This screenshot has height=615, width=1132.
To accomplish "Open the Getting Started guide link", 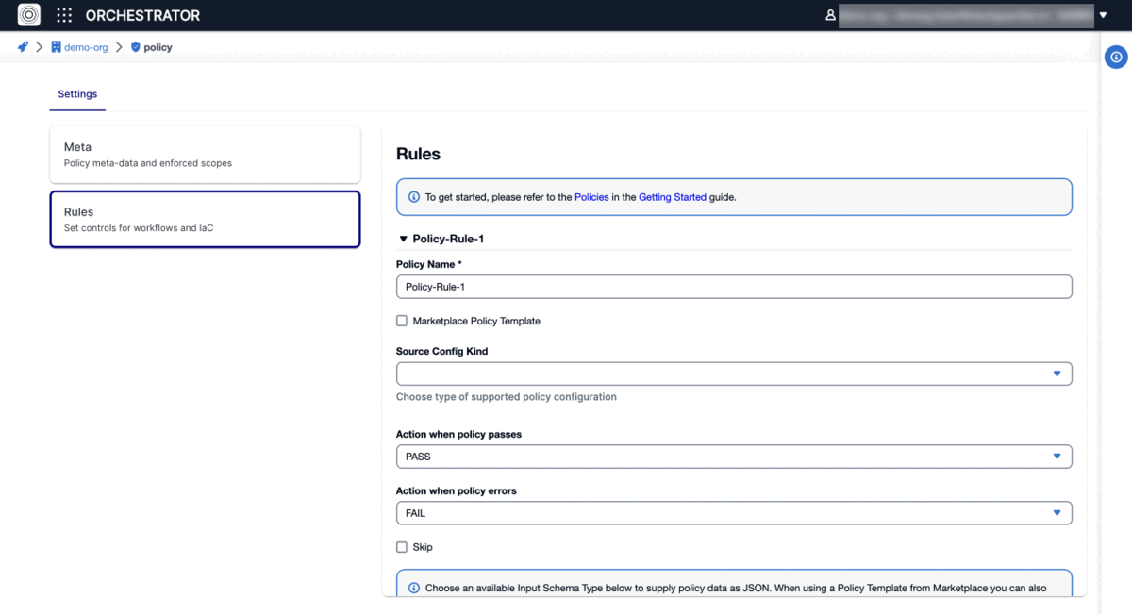I will click(x=672, y=197).
